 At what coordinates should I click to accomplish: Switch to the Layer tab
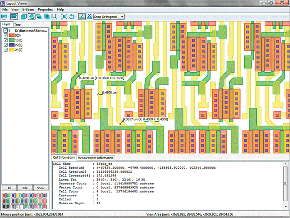pyautogui.click(x=6, y=24)
